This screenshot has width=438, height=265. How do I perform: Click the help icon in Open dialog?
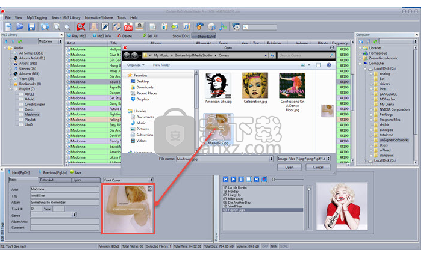click(329, 65)
